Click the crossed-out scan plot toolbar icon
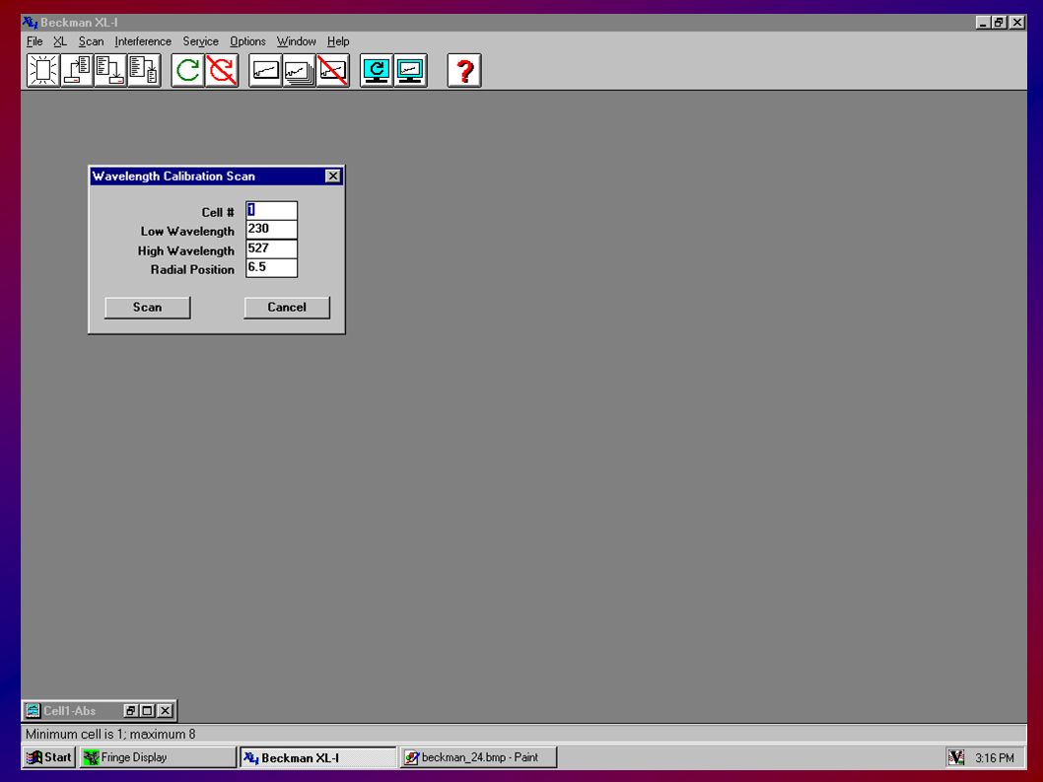Viewport: 1043px width, 782px height. pyautogui.click(x=332, y=71)
